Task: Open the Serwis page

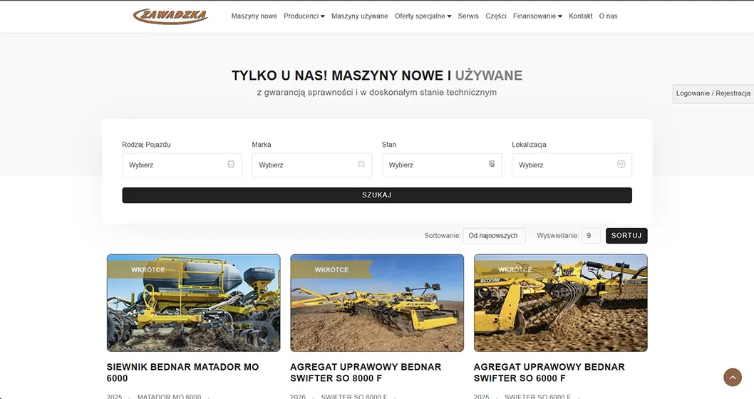Action: point(468,16)
